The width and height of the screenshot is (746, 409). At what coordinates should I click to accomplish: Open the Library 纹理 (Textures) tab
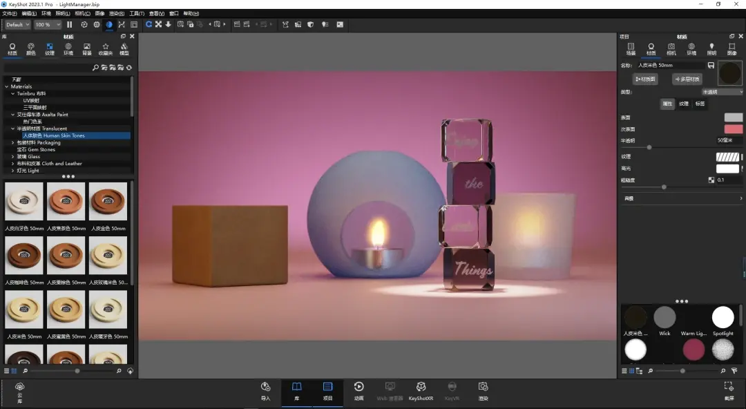point(50,48)
